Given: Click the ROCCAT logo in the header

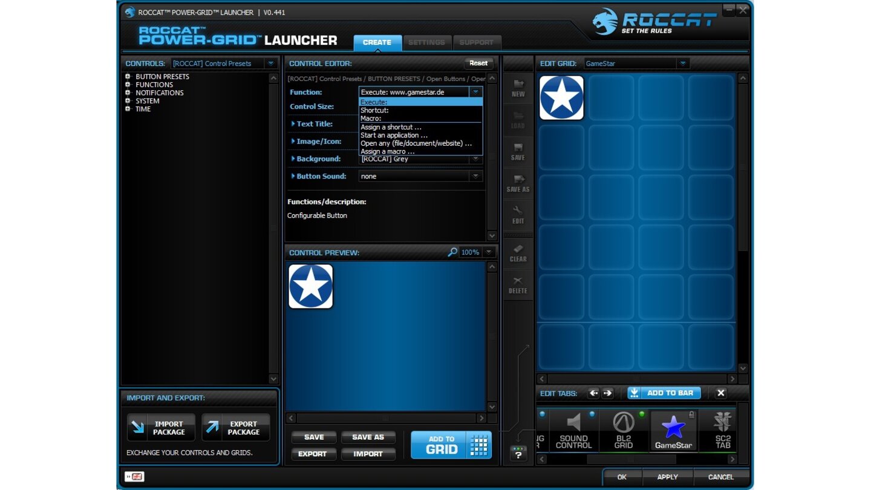Looking at the screenshot, I should (x=654, y=22).
